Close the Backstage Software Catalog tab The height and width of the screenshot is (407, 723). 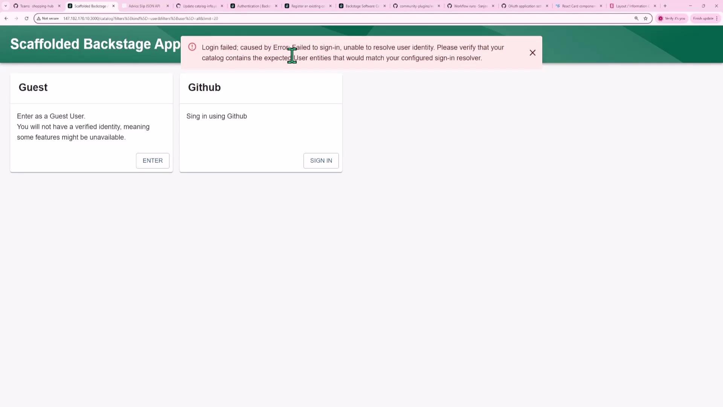[x=384, y=6]
